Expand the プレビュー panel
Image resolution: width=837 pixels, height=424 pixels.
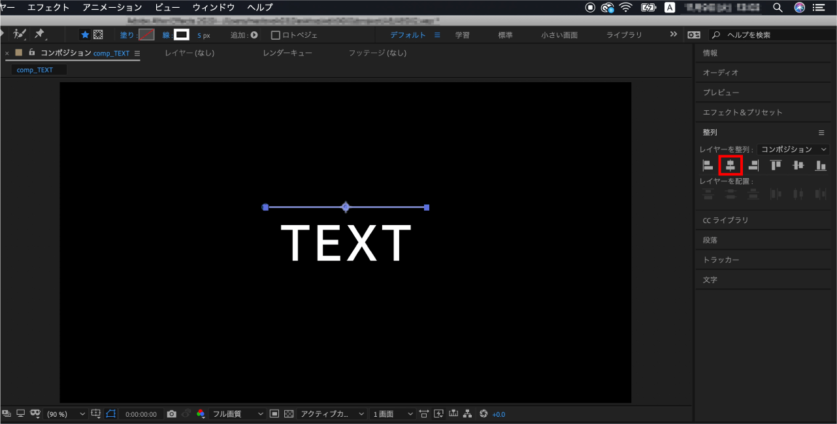(x=762, y=93)
